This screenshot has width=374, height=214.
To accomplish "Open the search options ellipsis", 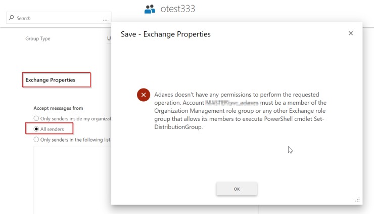I will pos(105,19).
